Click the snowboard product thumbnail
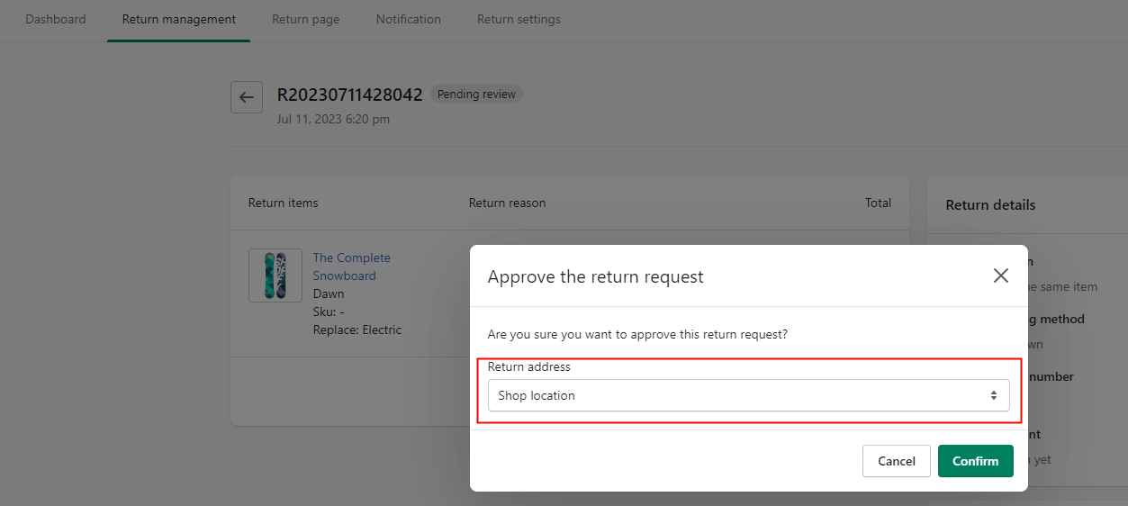The height and width of the screenshot is (506, 1128). point(275,276)
